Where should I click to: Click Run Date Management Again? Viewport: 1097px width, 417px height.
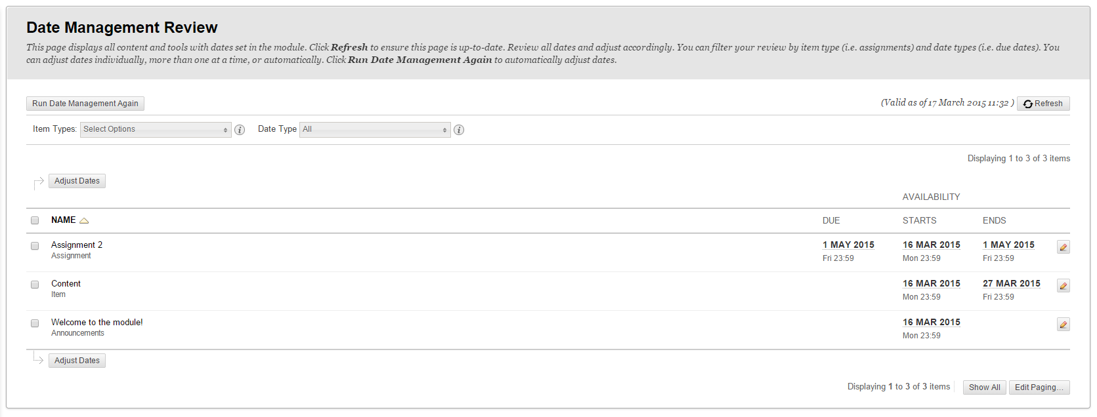(x=85, y=103)
